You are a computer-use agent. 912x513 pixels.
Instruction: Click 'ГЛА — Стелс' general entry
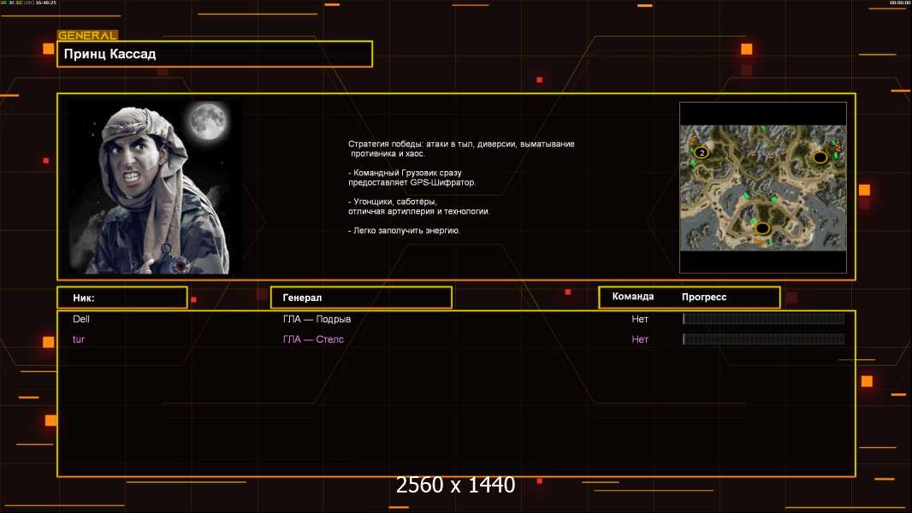click(x=313, y=339)
